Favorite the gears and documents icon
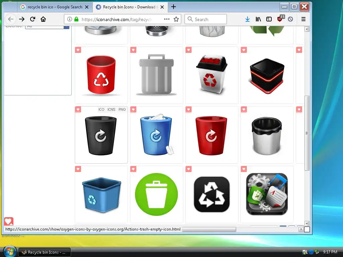Image resolution: width=343 pixels, height=257 pixels. (x=244, y=169)
